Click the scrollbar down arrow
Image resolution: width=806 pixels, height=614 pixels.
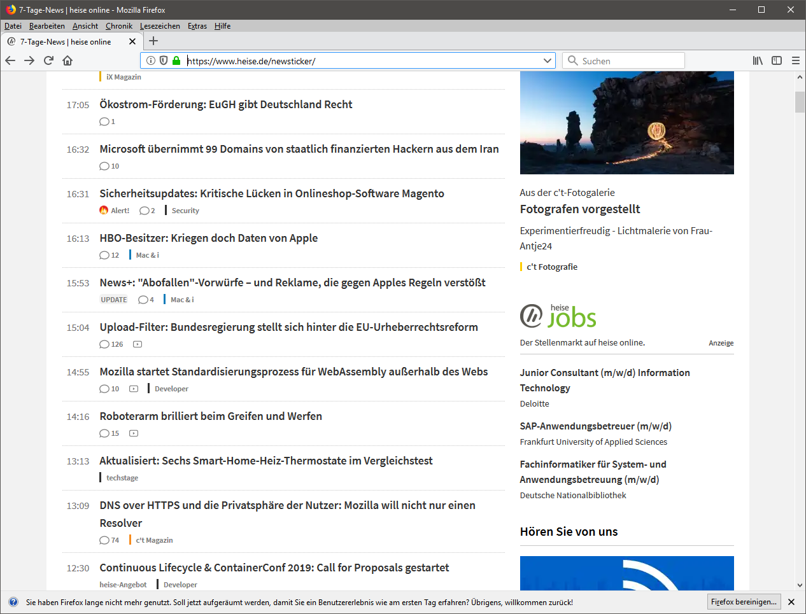(800, 585)
